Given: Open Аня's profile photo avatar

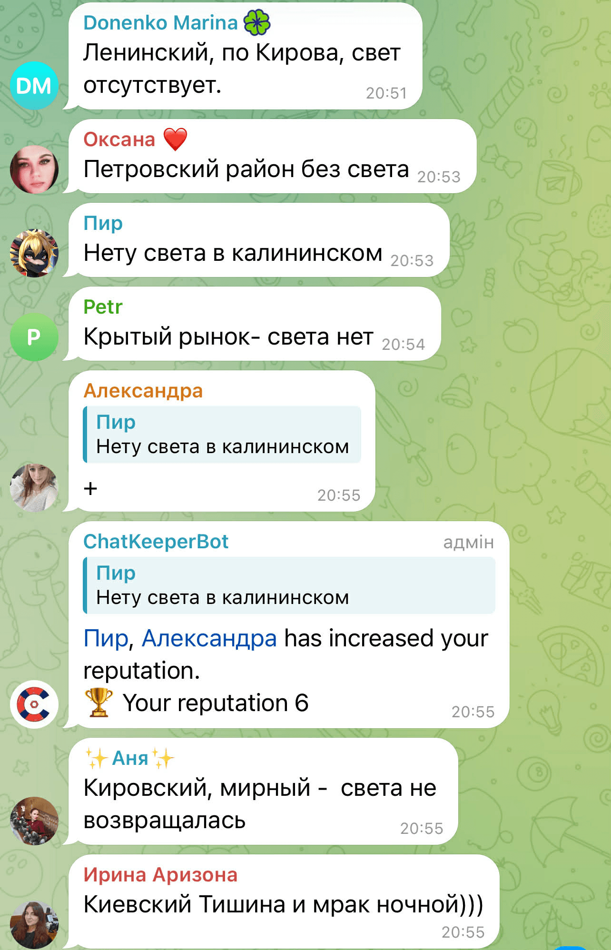Looking at the screenshot, I should click(x=34, y=821).
